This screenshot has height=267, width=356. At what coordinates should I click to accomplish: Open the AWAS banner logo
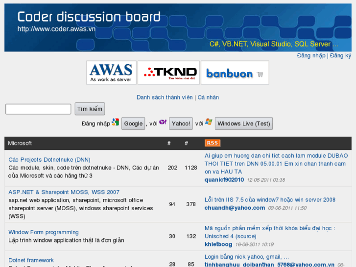[111, 73]
